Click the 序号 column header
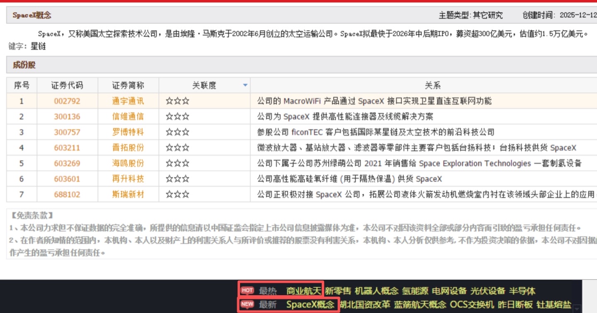The image size is (597, 313). click(x=22, y=86)
